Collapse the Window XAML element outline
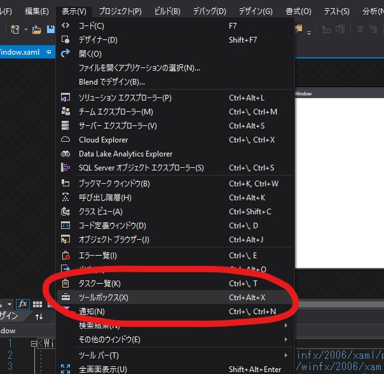This screenshot has height=374, width=384. (34, 343)
